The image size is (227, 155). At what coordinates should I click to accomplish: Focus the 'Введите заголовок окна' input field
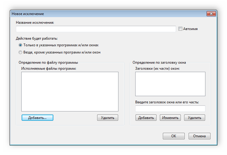pos(170,108)
